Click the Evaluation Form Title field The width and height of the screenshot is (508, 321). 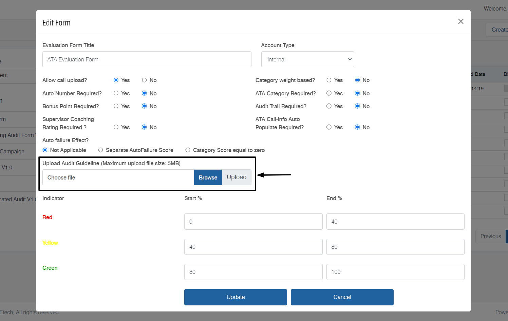tap(147, 59)
